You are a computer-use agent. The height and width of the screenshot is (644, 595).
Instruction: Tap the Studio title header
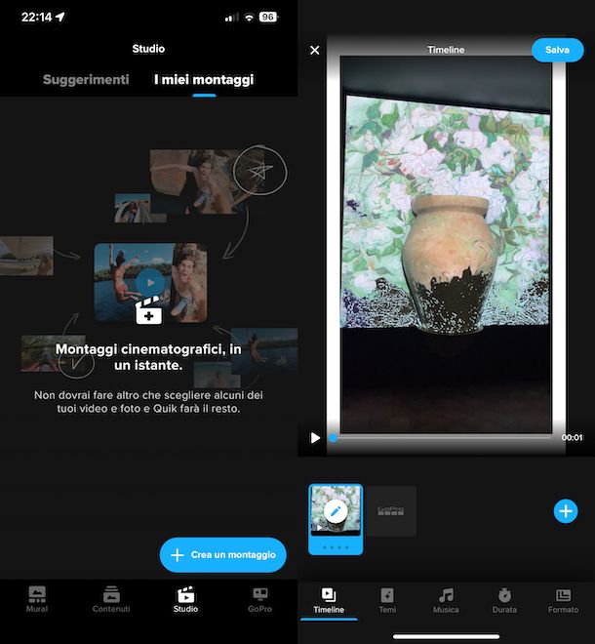148,49
